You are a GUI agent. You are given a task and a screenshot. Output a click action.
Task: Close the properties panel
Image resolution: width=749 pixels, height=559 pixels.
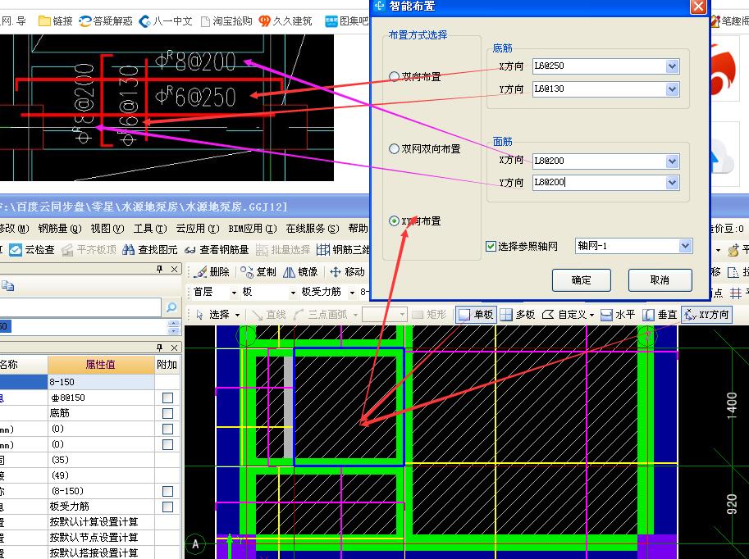click(175, 348)
